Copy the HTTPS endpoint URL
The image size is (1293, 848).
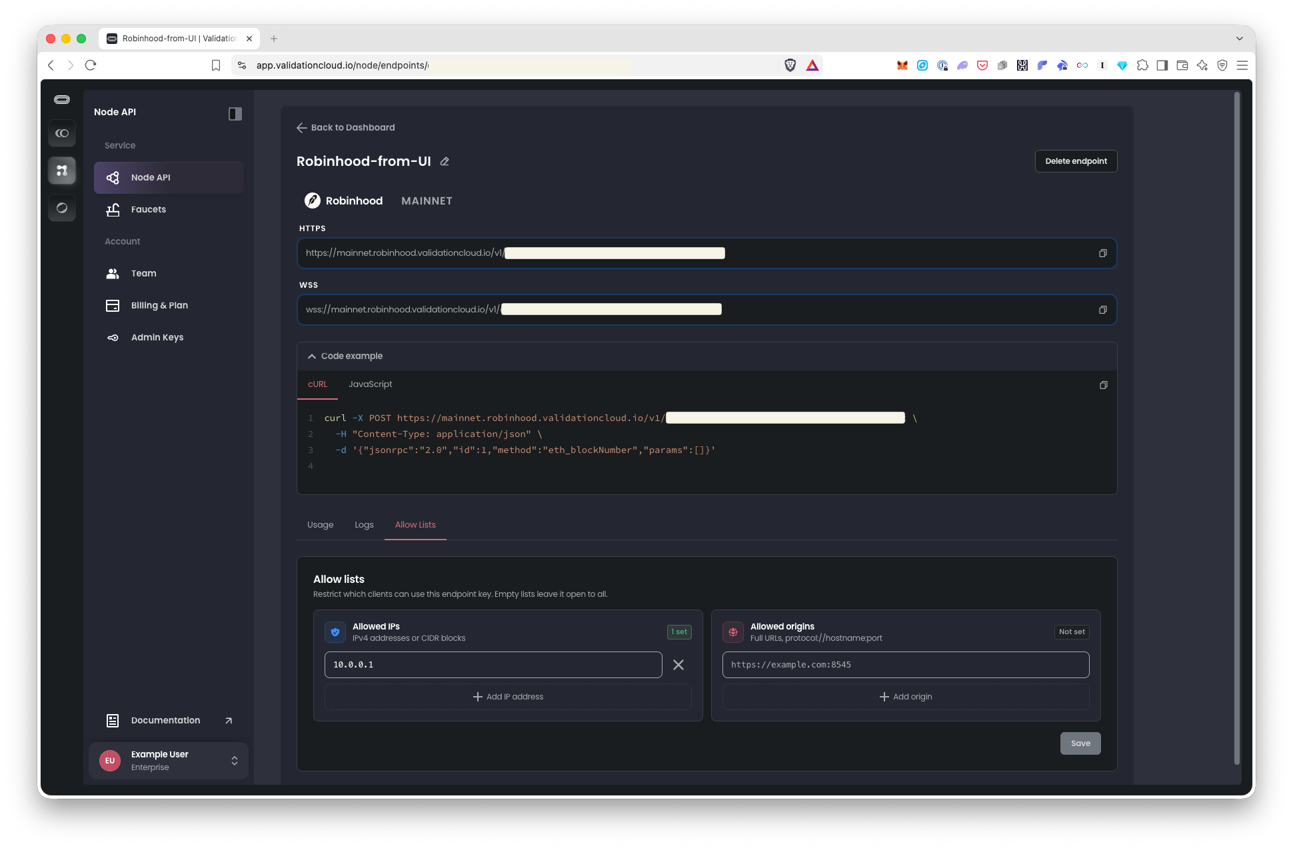pyautogui.click(x=1102, y=253)
